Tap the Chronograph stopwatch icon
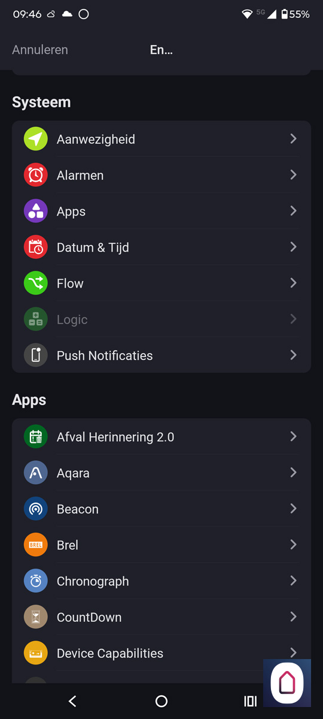The image size is (323, 719). click(36, 581)
